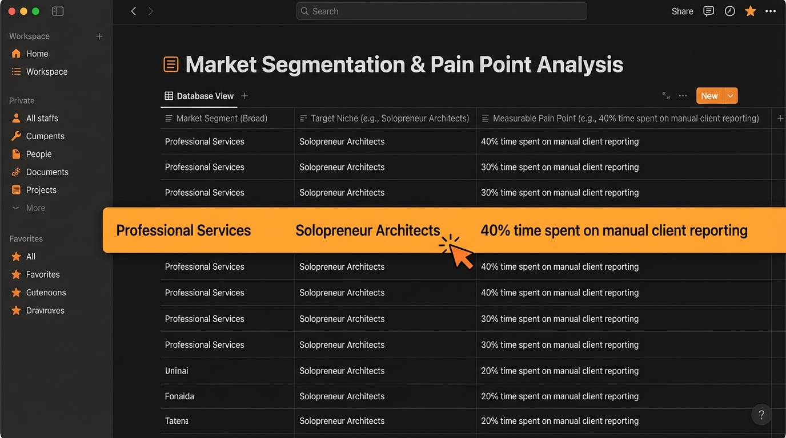This screenshot has height=438, width=786.
Task: Toggle the sidebar panel icon
Action: pyautogui.click(x=58, y=11)
